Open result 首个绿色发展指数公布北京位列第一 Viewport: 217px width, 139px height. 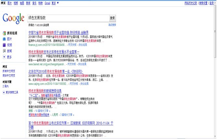click(71, 125)
